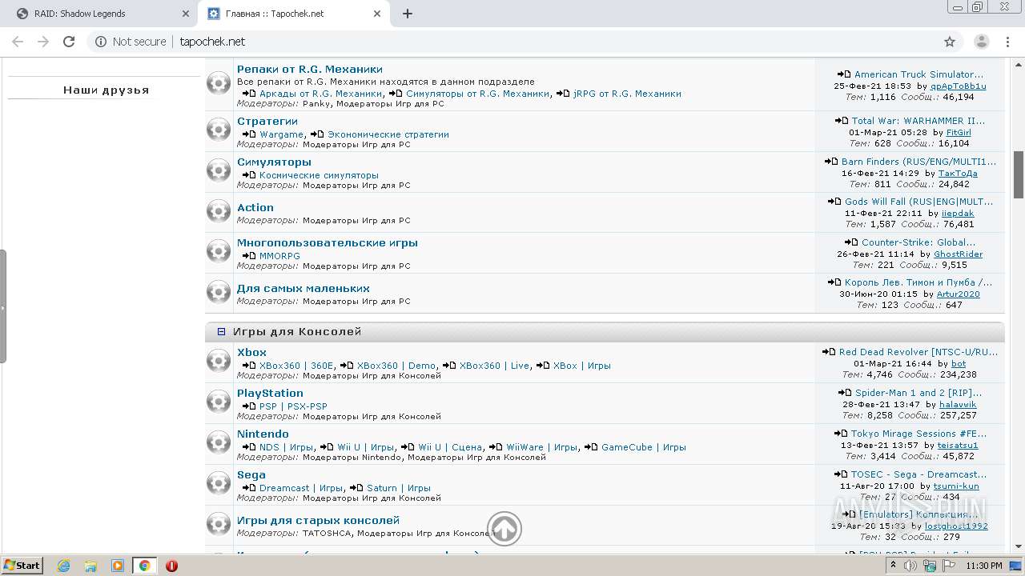The width and height of the screenshot is (1025, 576).
Task: Click latest-post arrow icon before Spider-Man 1 and 2
Action: 845,393
